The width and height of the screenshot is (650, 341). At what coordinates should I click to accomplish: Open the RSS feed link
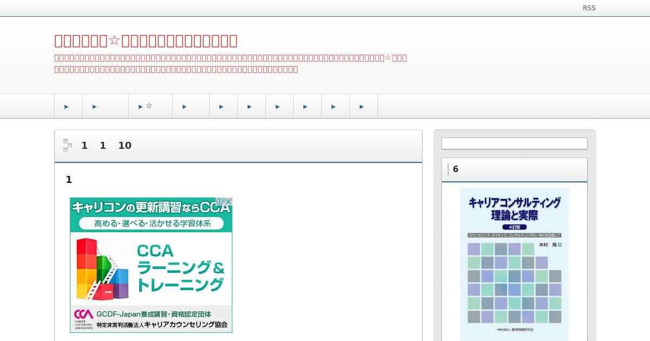pyautogui.click(x=589, y=8)
